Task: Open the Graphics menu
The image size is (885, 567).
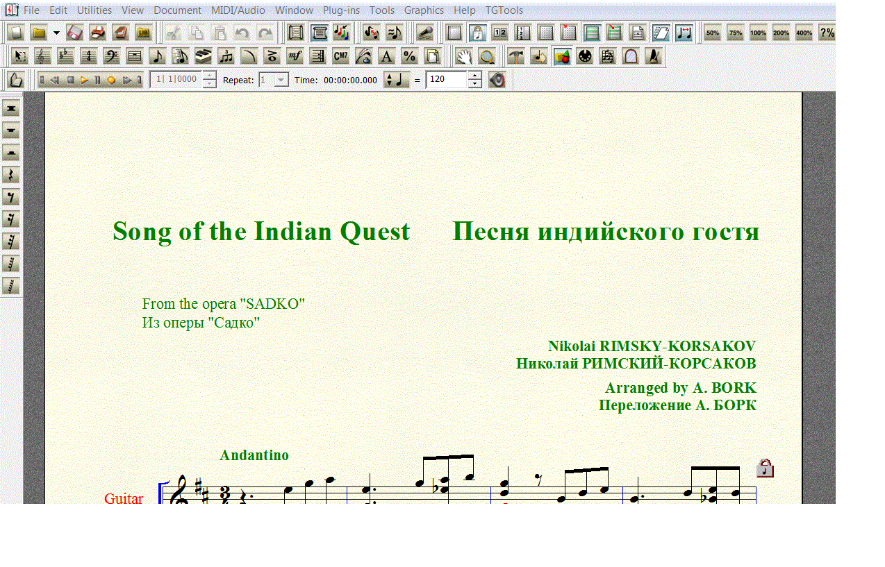Action: (x=424, y=10)
